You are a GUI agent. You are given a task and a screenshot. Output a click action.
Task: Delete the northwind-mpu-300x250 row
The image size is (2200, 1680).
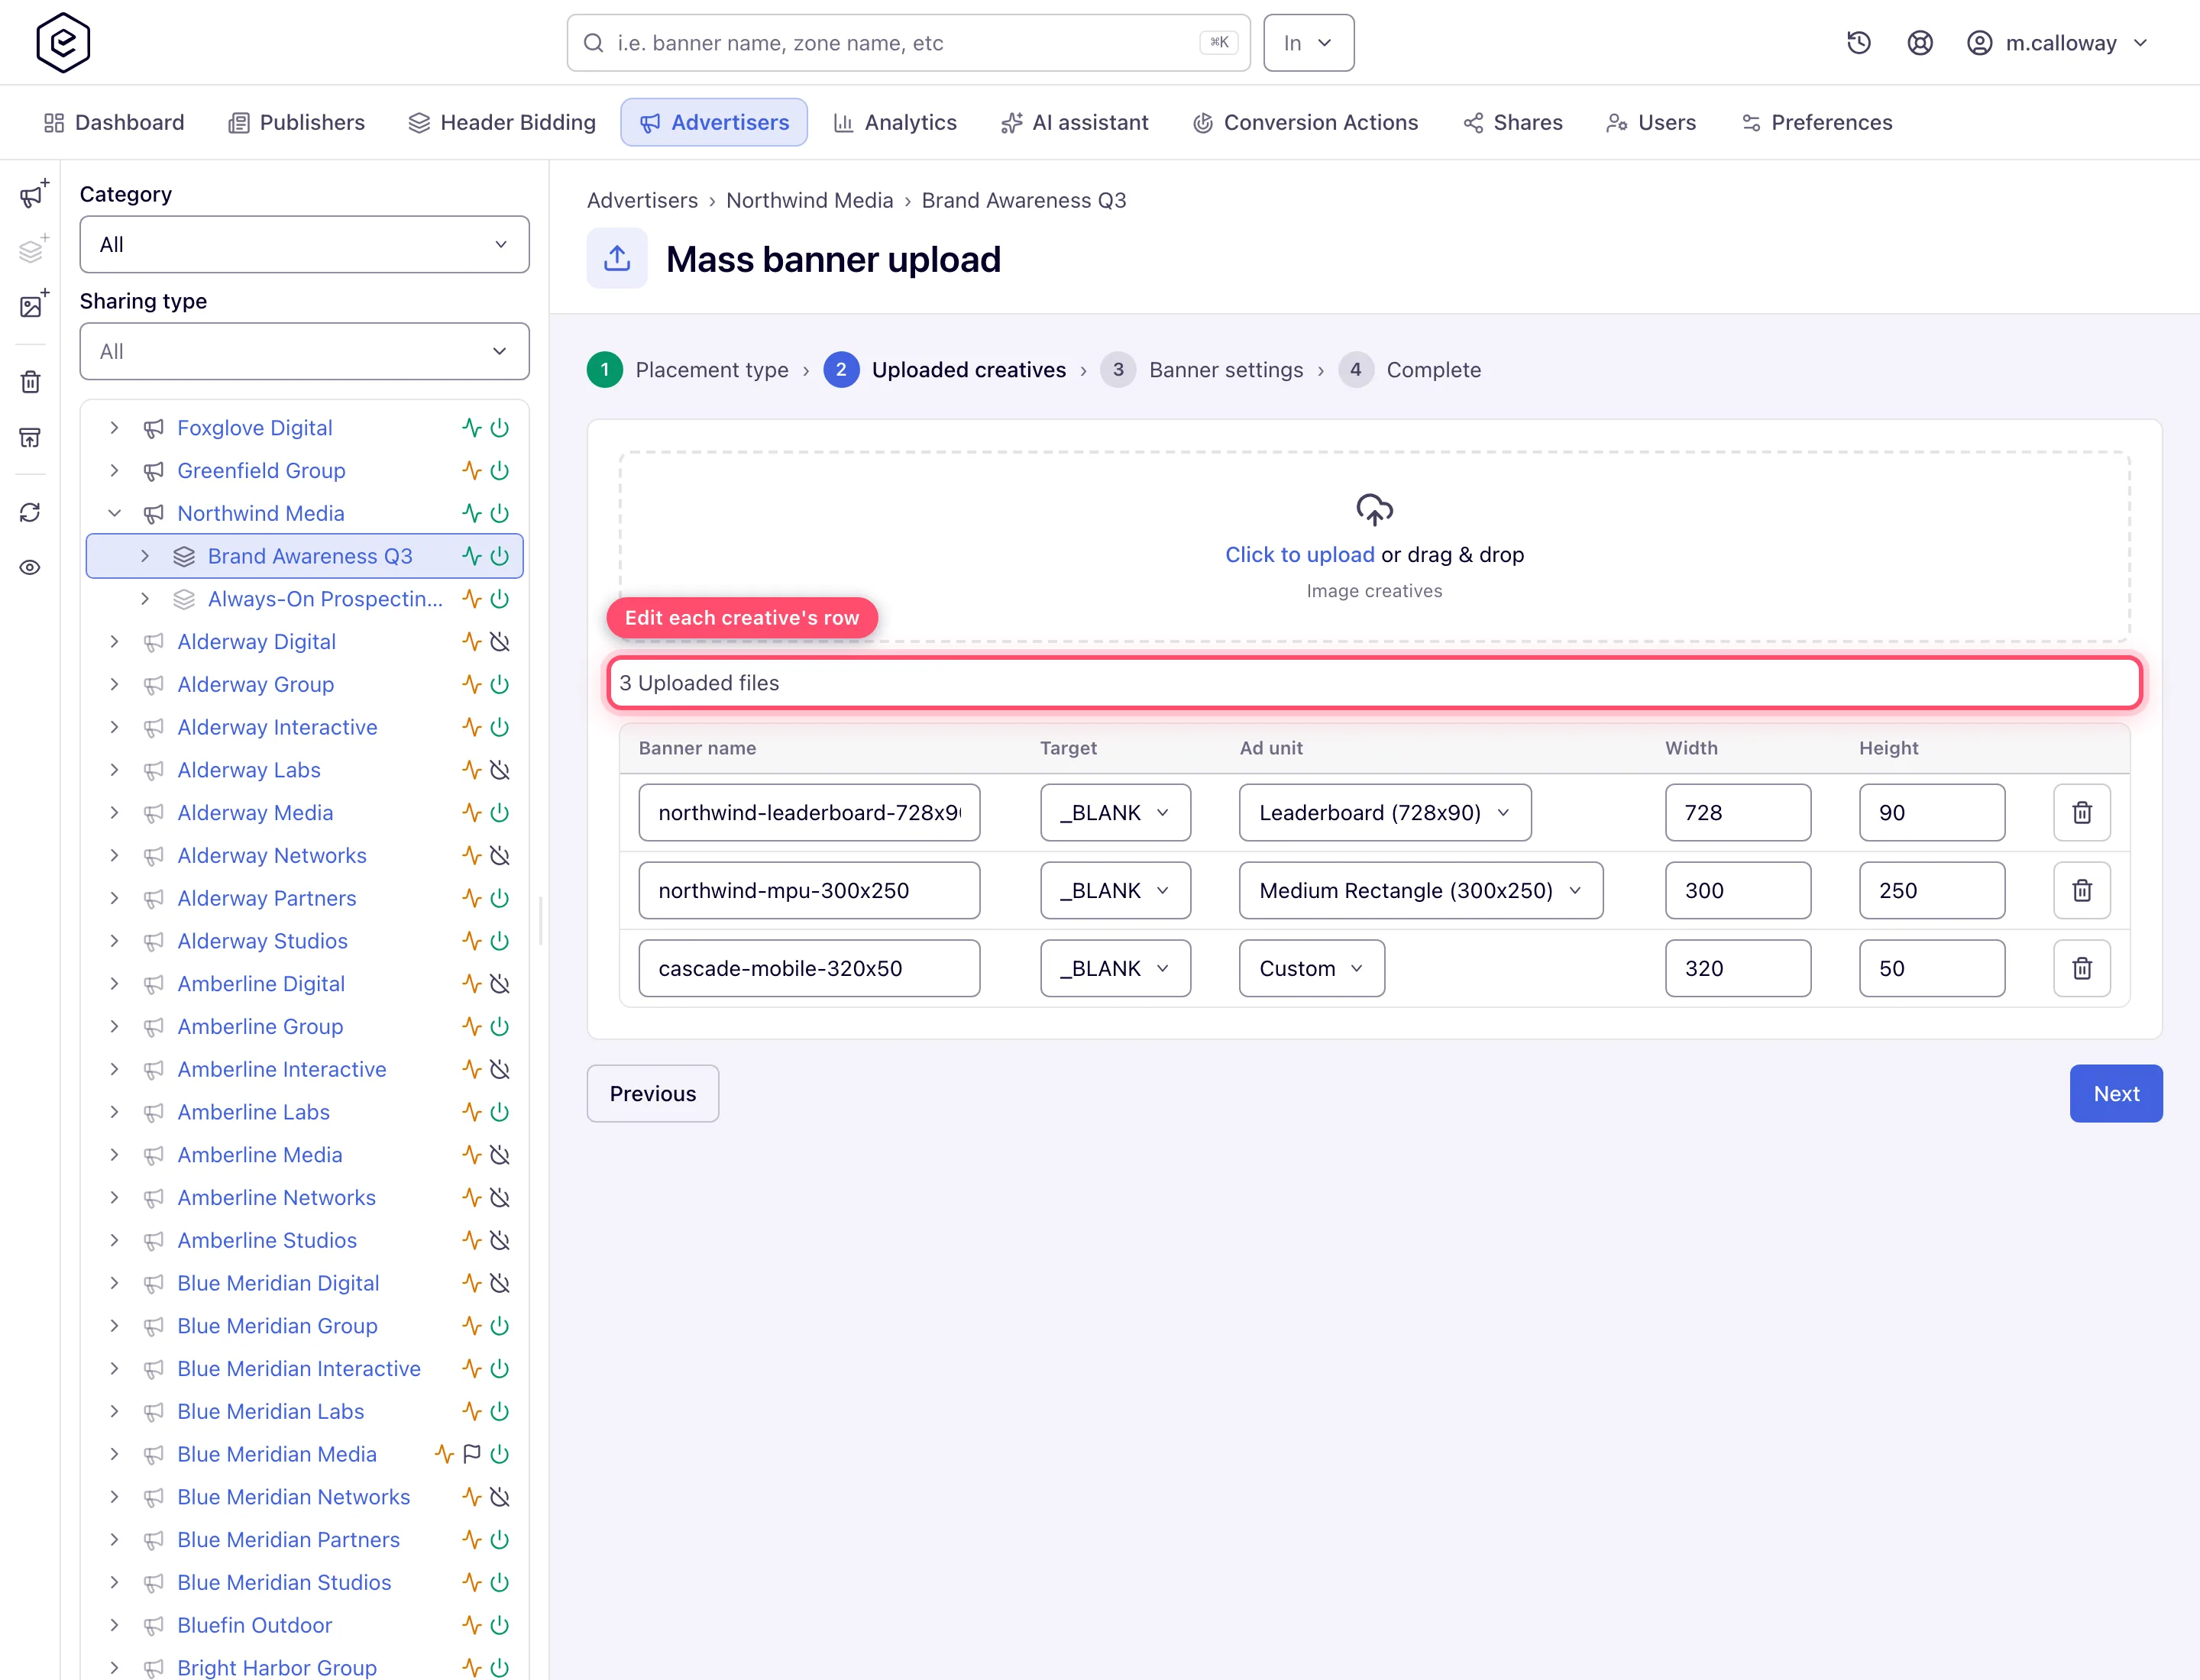(x=2081, y=890)
